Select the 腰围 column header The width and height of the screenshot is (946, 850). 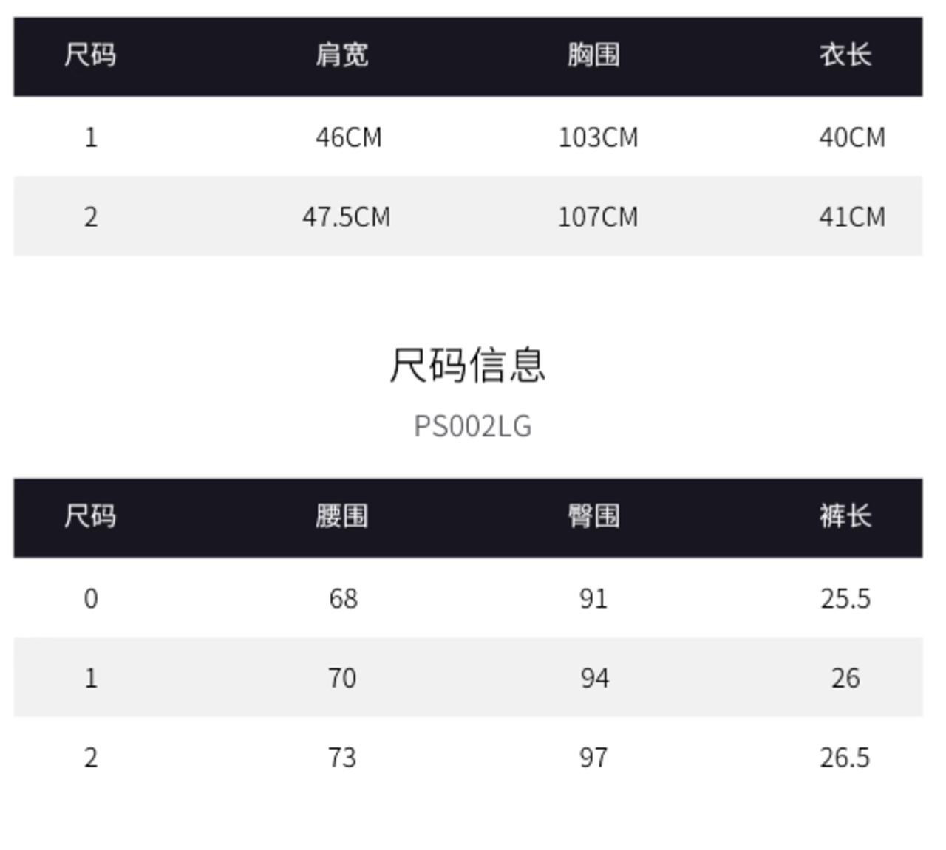point(341,516)
